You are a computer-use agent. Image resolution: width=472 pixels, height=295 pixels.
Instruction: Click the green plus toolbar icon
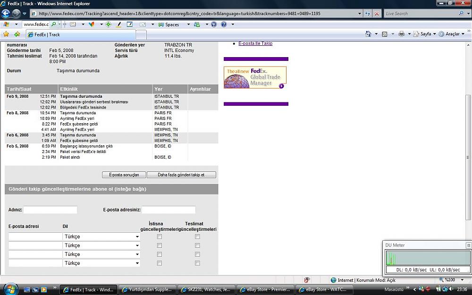coord(109,25)
